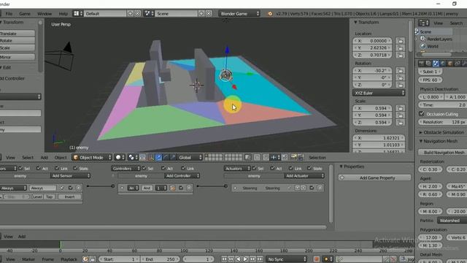Open the Window menu
This screenshot has height=263, width=467.
click(45, 14)
